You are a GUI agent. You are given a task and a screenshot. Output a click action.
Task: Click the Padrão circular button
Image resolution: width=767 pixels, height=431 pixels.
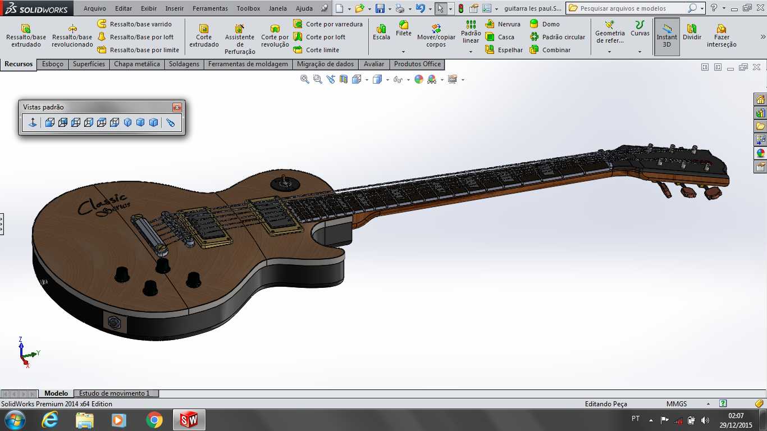(558, 37)
